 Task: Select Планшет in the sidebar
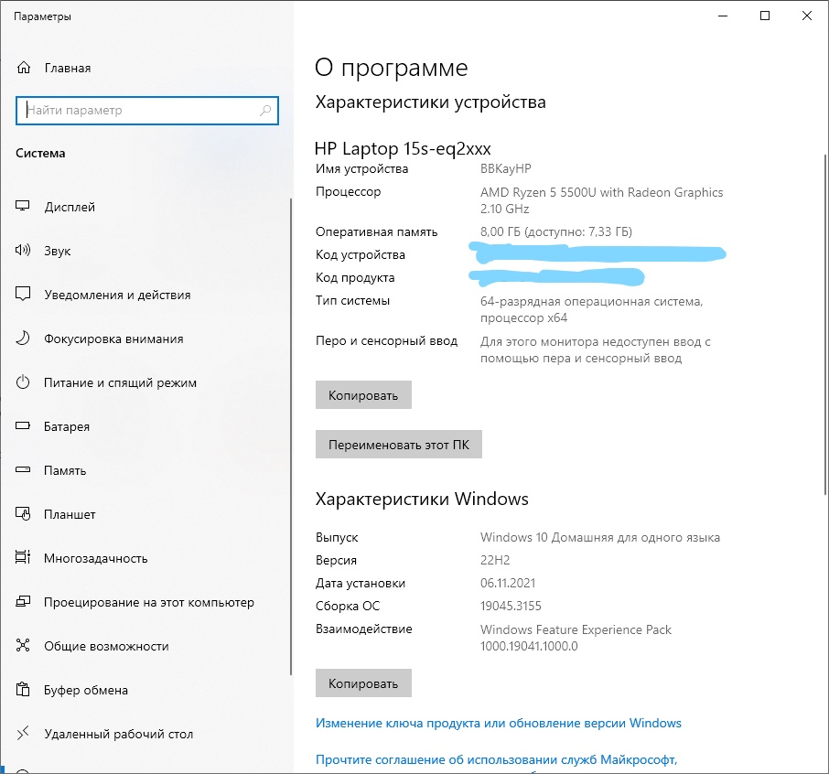[x=70, y=514]
